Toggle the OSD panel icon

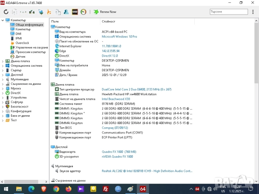(75, 12)
